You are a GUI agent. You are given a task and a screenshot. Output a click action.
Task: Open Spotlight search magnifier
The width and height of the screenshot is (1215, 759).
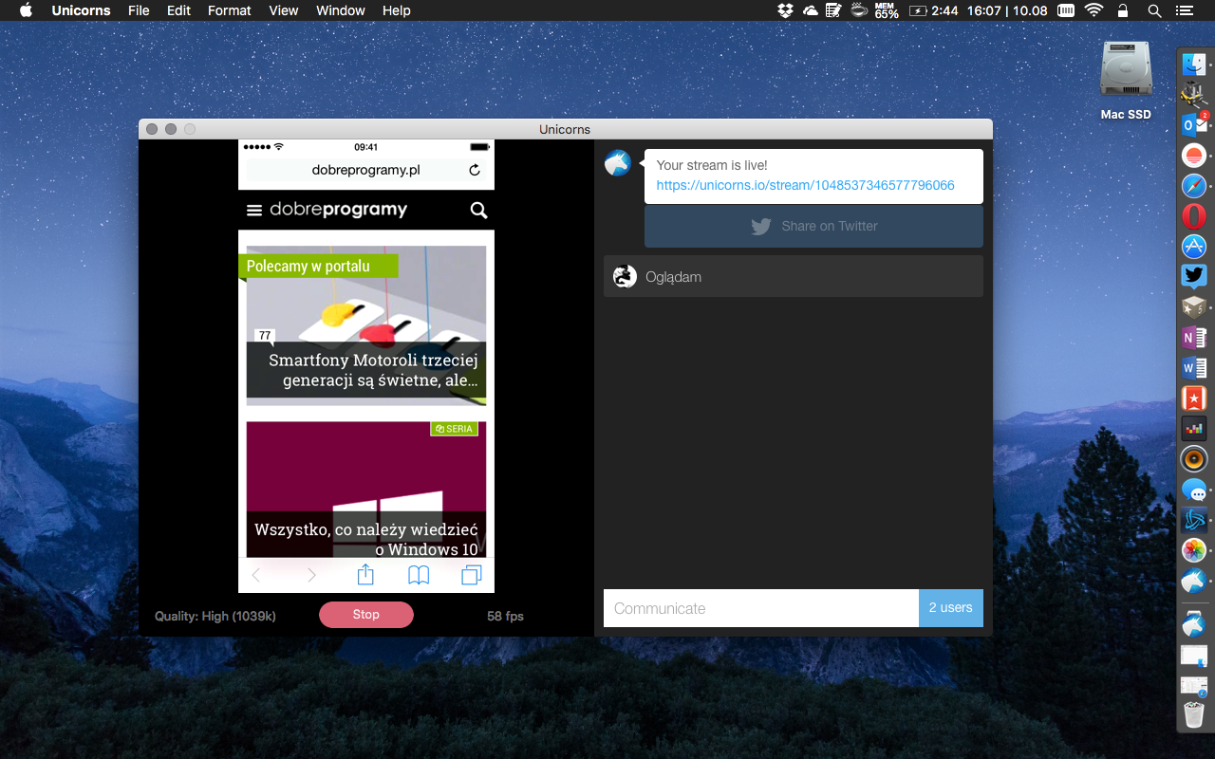[1154, 10]
